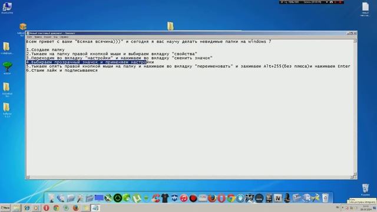This screenshot has width=377, height=212.
Task: Click the taskbar clock in system tray
Action: [x=366, y=208]
